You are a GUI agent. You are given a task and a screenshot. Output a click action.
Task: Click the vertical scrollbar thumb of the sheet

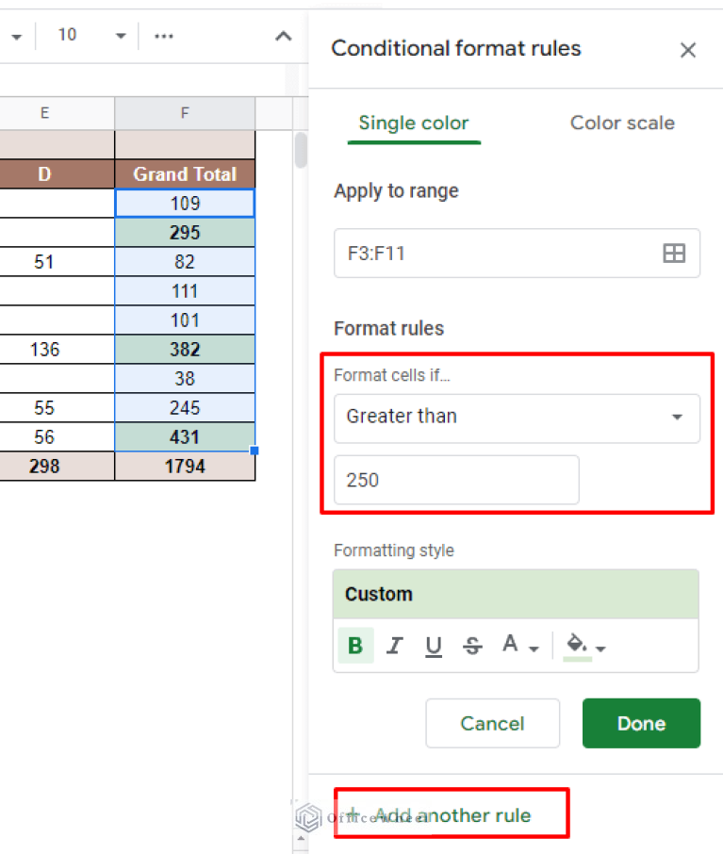[x=301, y=150]
